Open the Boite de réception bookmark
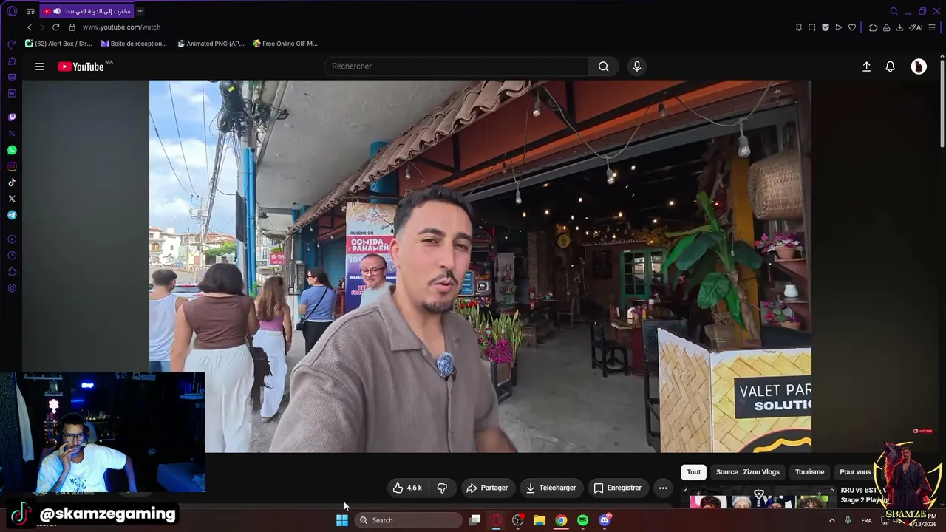This screenshot has width=946, height=532. [x=134, y=44]
